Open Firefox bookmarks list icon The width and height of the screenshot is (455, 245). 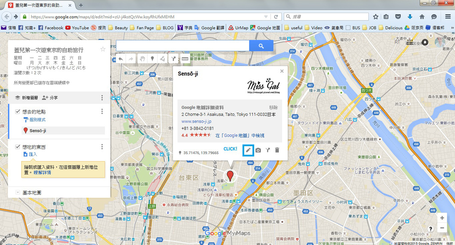(x=386, y=17)
